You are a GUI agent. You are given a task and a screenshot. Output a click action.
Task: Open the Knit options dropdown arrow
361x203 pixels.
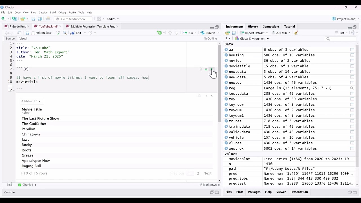click(x=85, y=33)
